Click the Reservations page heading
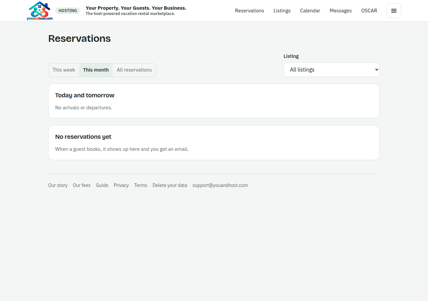Image resolution: width=428 pixels, height=301 pixels. pos(79,38)
